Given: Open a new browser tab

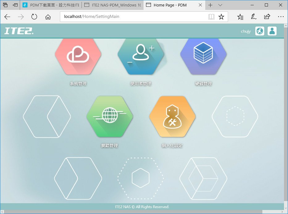Looking at the screenshot, I should pos(210,5).
